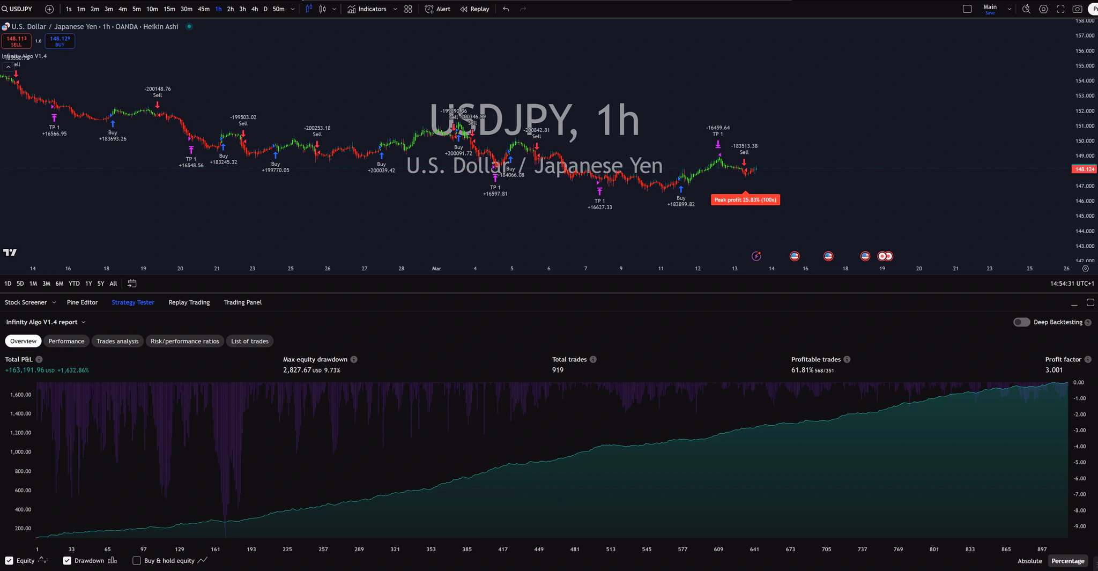
Task: Uncheck the Drawdown checkbox
Action: coord(67,561)
